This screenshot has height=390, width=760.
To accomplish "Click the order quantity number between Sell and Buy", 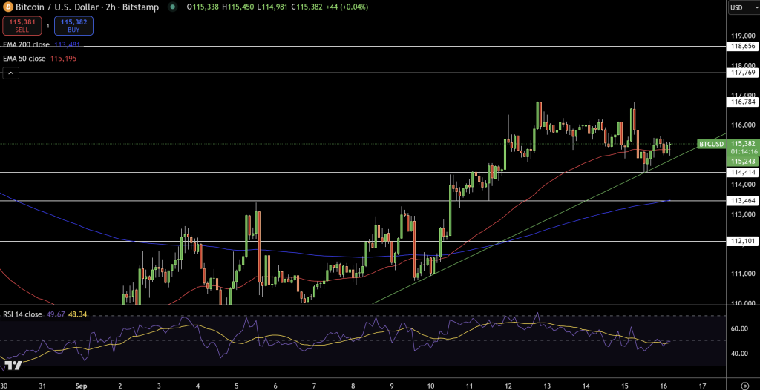I will pyautogui.click(x=48, y=27).
